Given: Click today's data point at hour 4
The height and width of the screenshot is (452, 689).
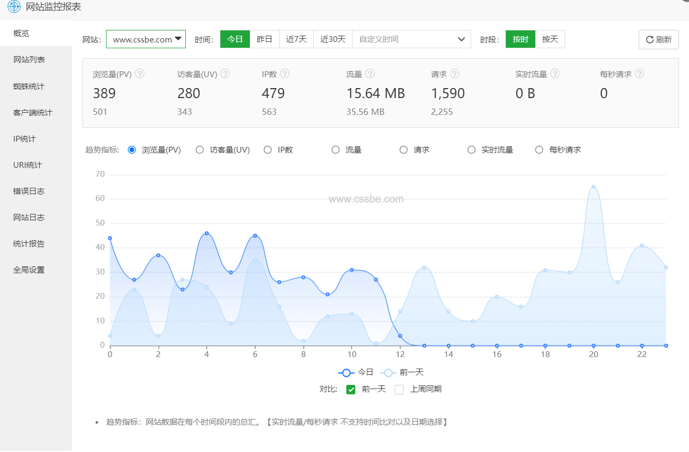Looking at the screenshot, I should click(x=207, y=233).
